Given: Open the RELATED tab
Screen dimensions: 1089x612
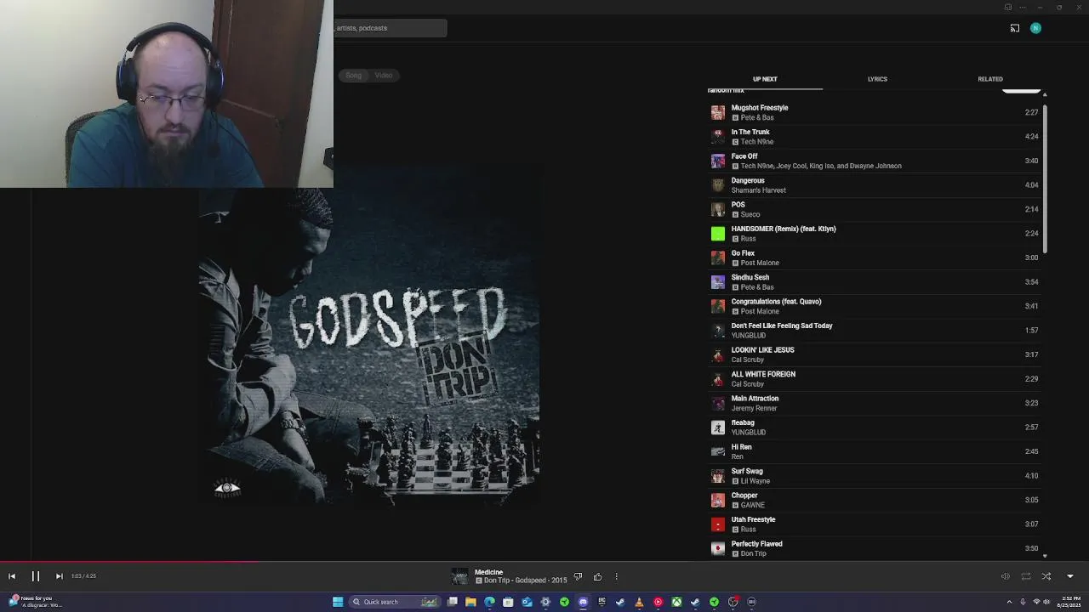Looking at the screenshot, I should point(990,79).
